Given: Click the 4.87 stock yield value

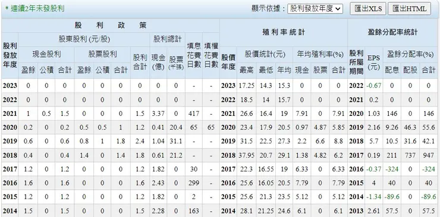Looking at the screenshot, I should (x=320, y=127).
